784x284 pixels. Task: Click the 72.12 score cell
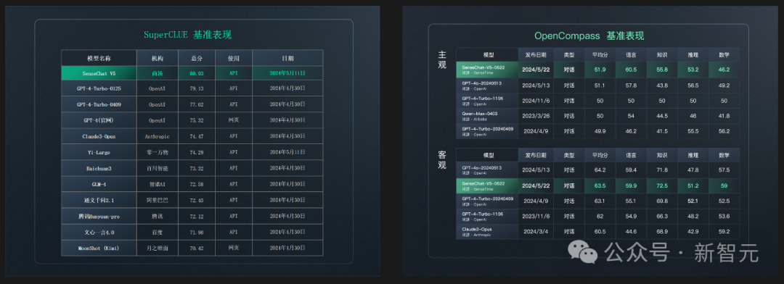tap(197, 216)
